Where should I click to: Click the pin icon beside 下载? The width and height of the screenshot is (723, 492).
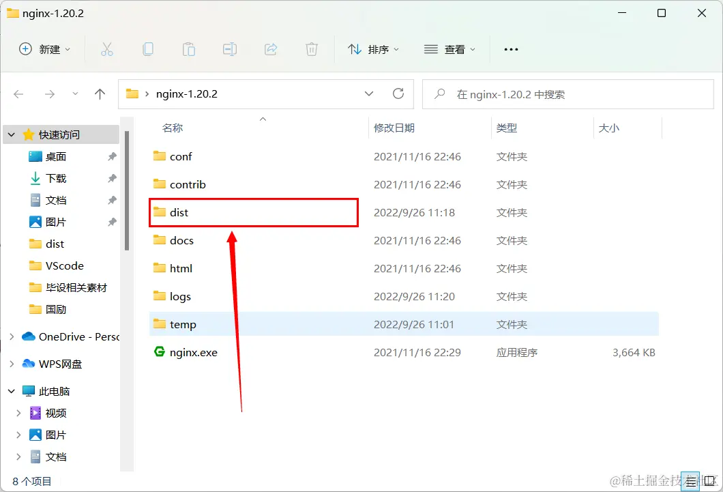[x=112, y=179]
